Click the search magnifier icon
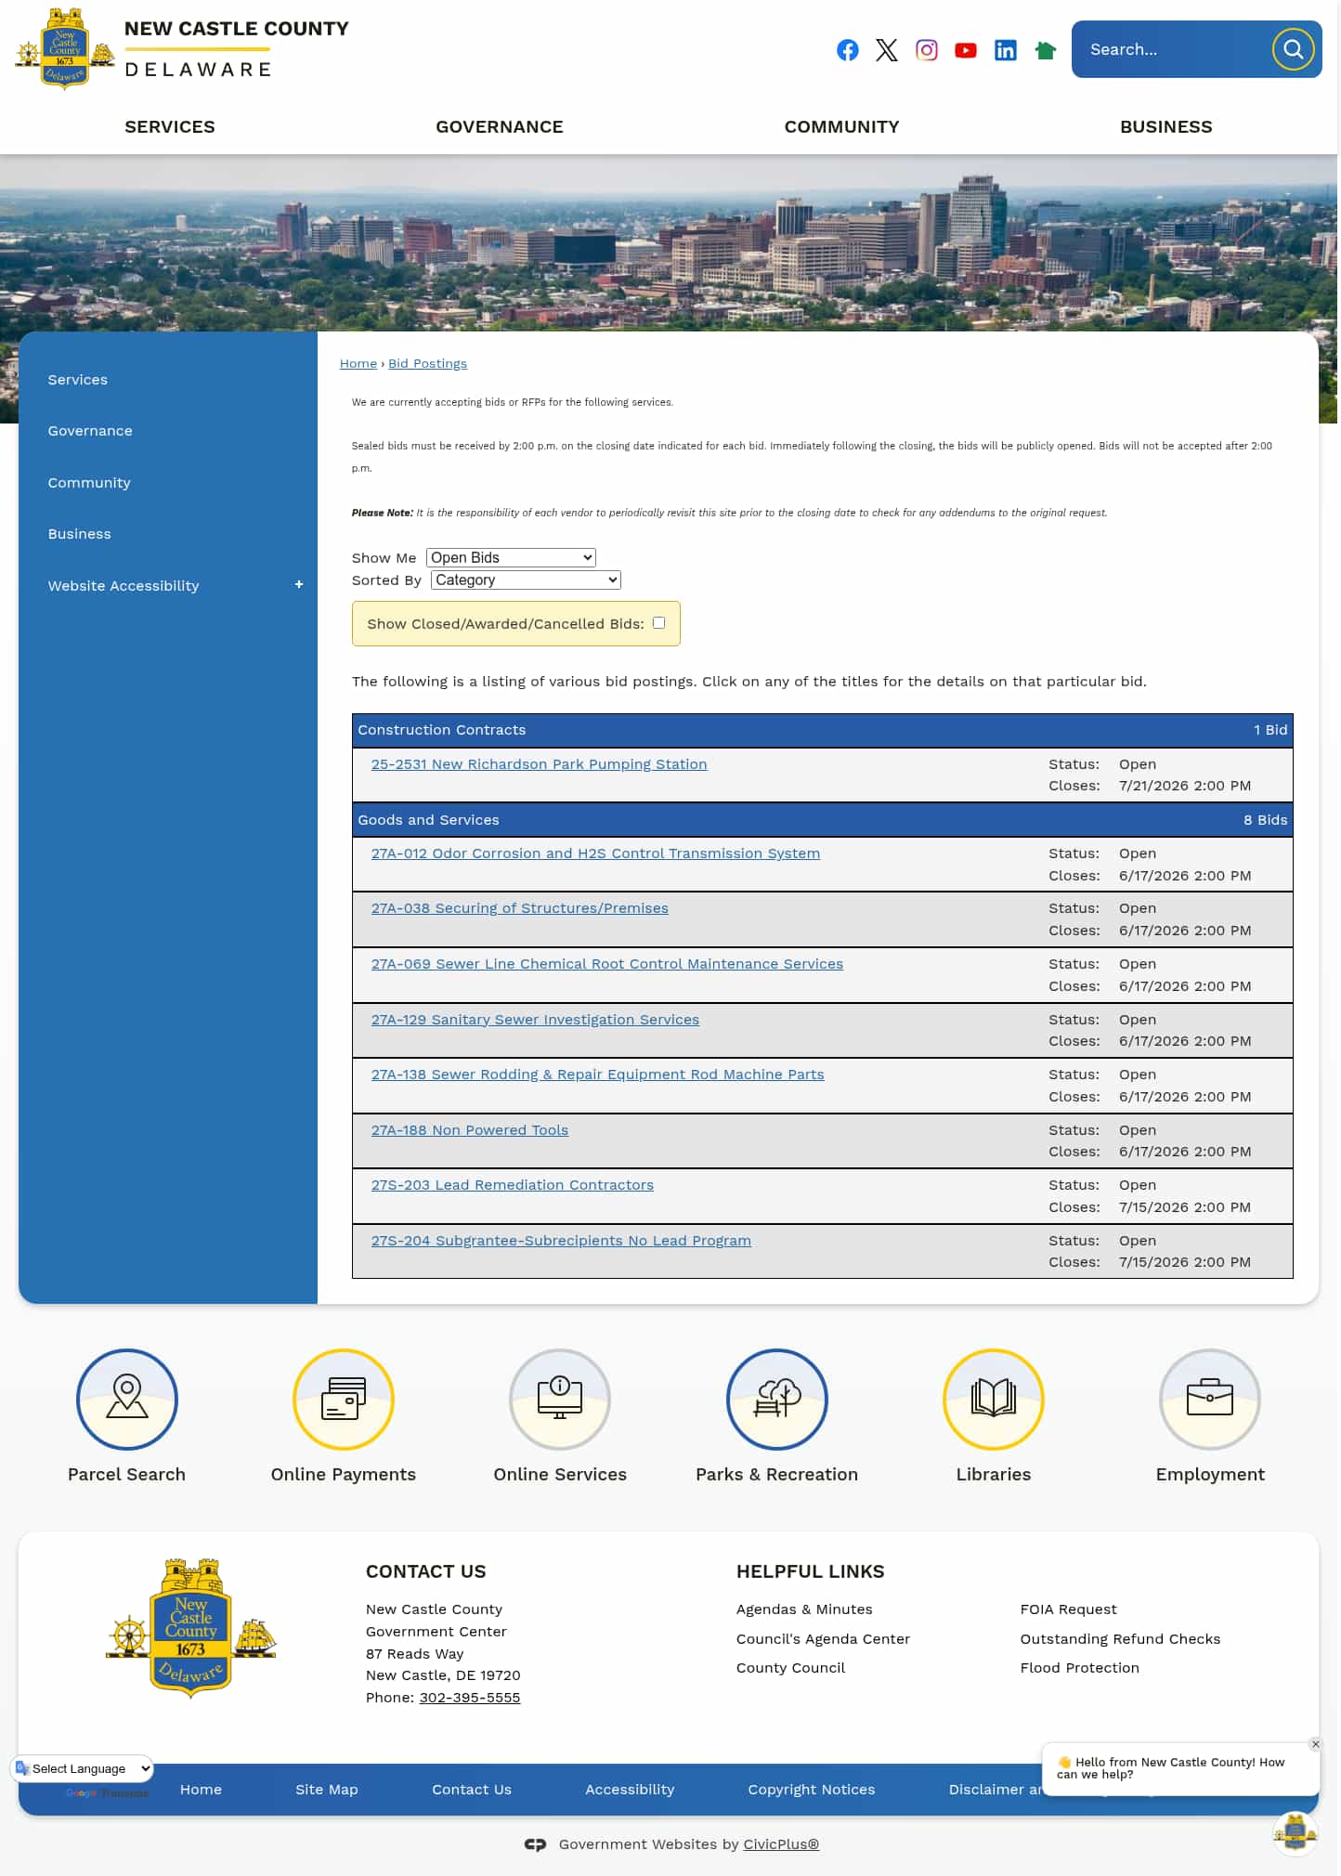 [x=1294, y=49]
